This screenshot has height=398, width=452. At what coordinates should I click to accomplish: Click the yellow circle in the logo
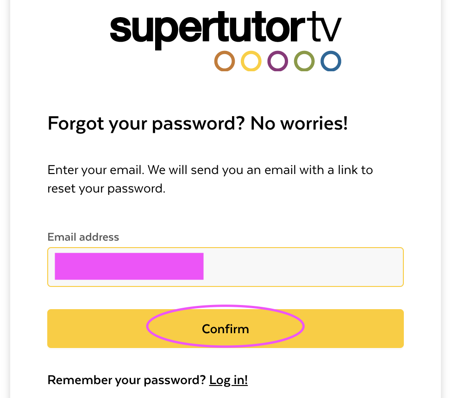[251, 61]
